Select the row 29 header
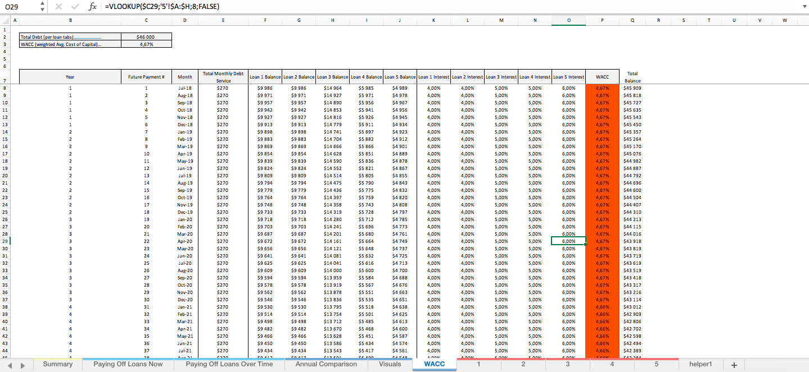The width and height of the screenshot is (809, 372). click(5, 241)
